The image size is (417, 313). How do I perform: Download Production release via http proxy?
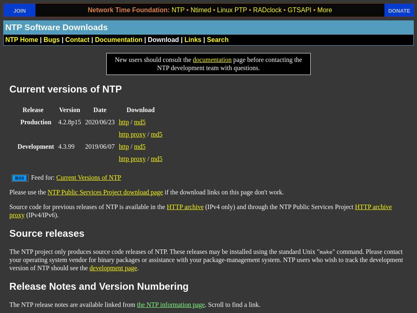[132, 134]
